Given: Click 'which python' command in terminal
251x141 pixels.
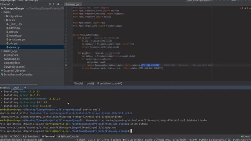Looking at the screenshot, I should pyautogui.click(x=139, y=124).
